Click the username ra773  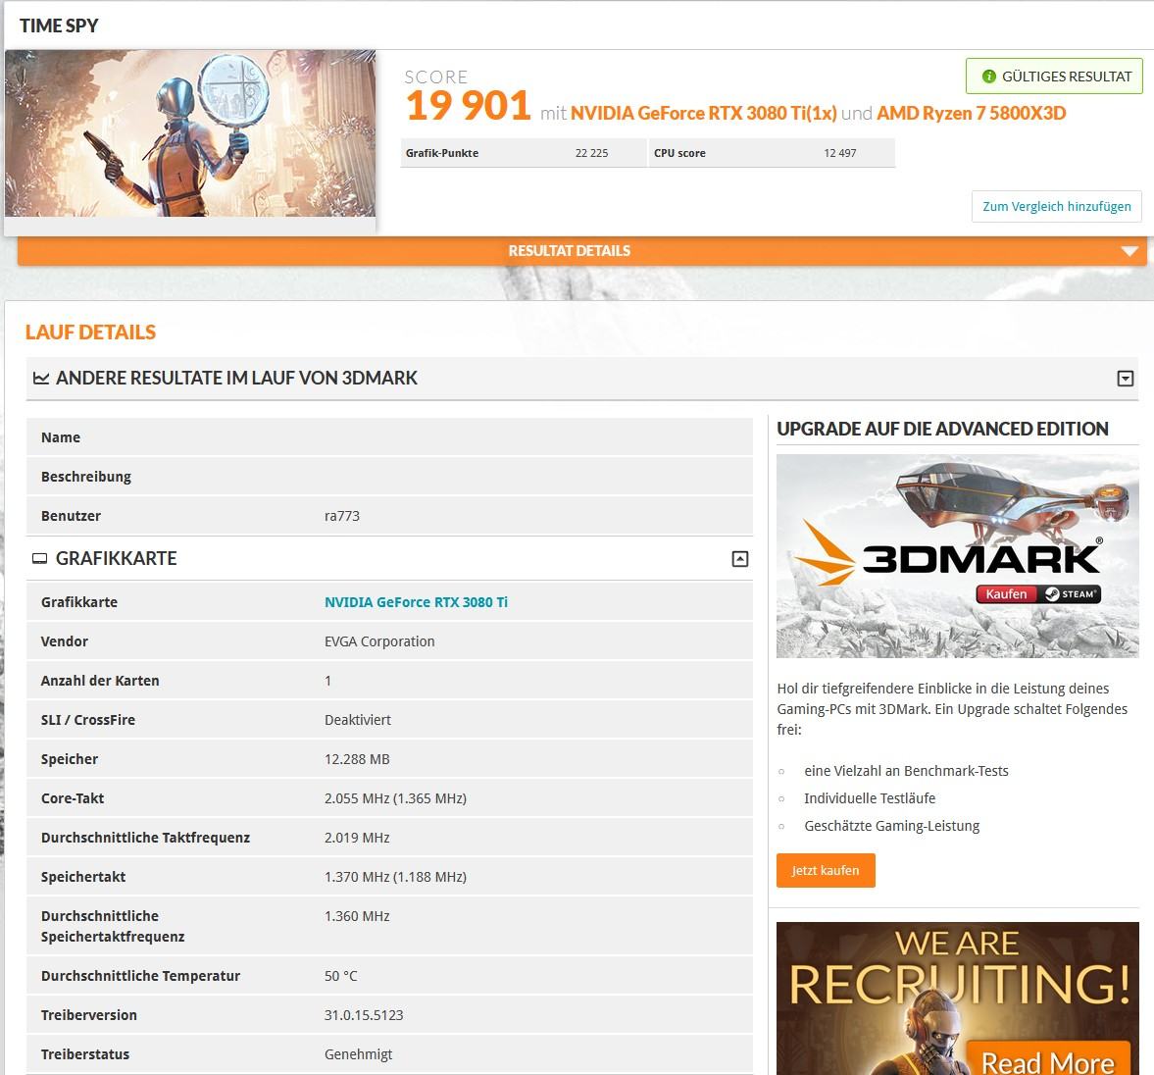pos(342,516)
